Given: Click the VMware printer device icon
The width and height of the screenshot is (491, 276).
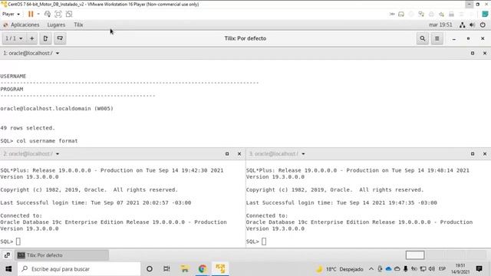Looking at the screenshot, I should pyautogui.click(x=431, y=14).
